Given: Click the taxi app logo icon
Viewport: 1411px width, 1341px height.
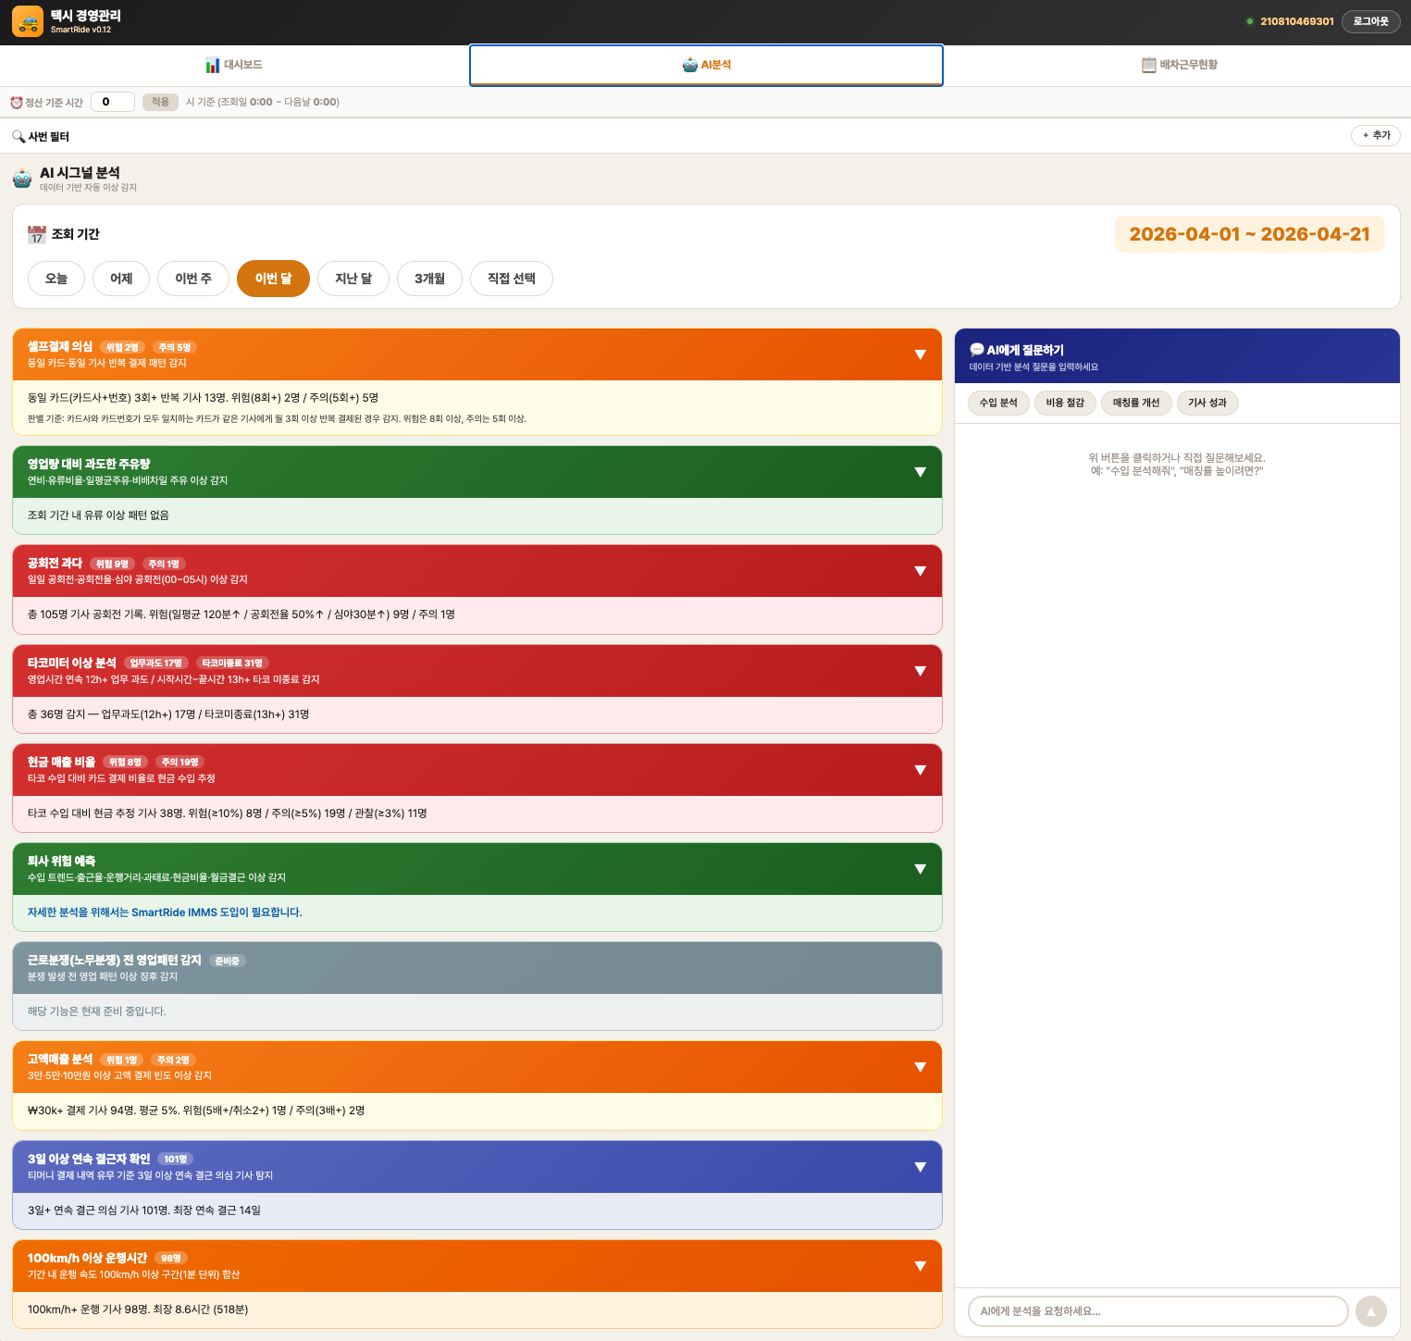Looking at the screenshot, I should (x=28, y=21).
